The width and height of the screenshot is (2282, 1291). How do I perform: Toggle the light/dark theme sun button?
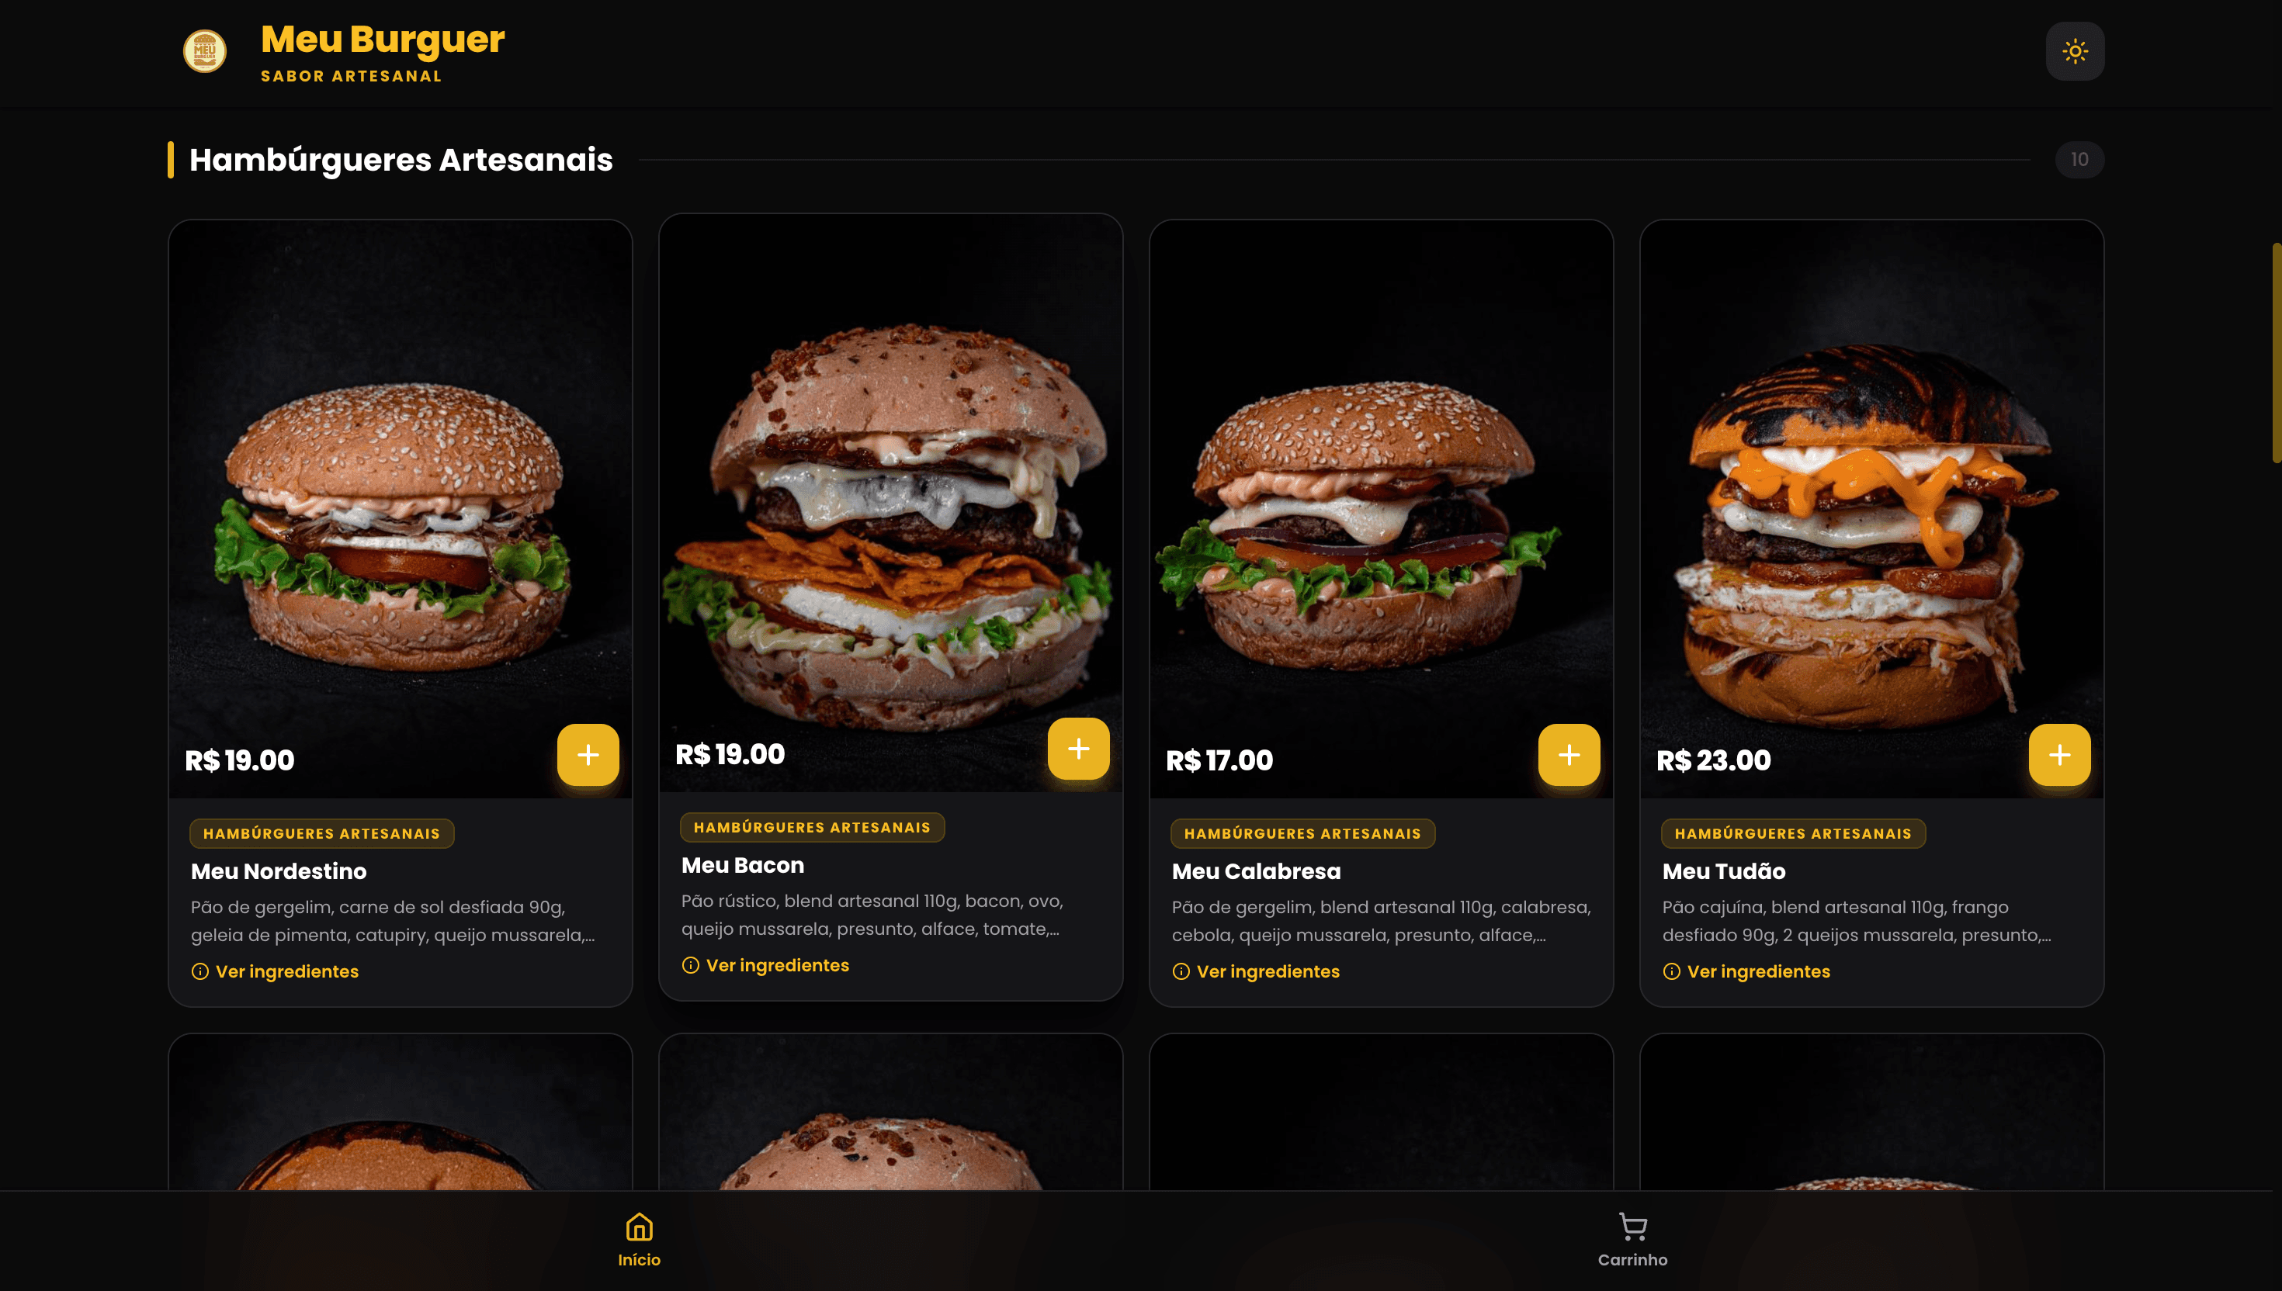(2075, 51)
